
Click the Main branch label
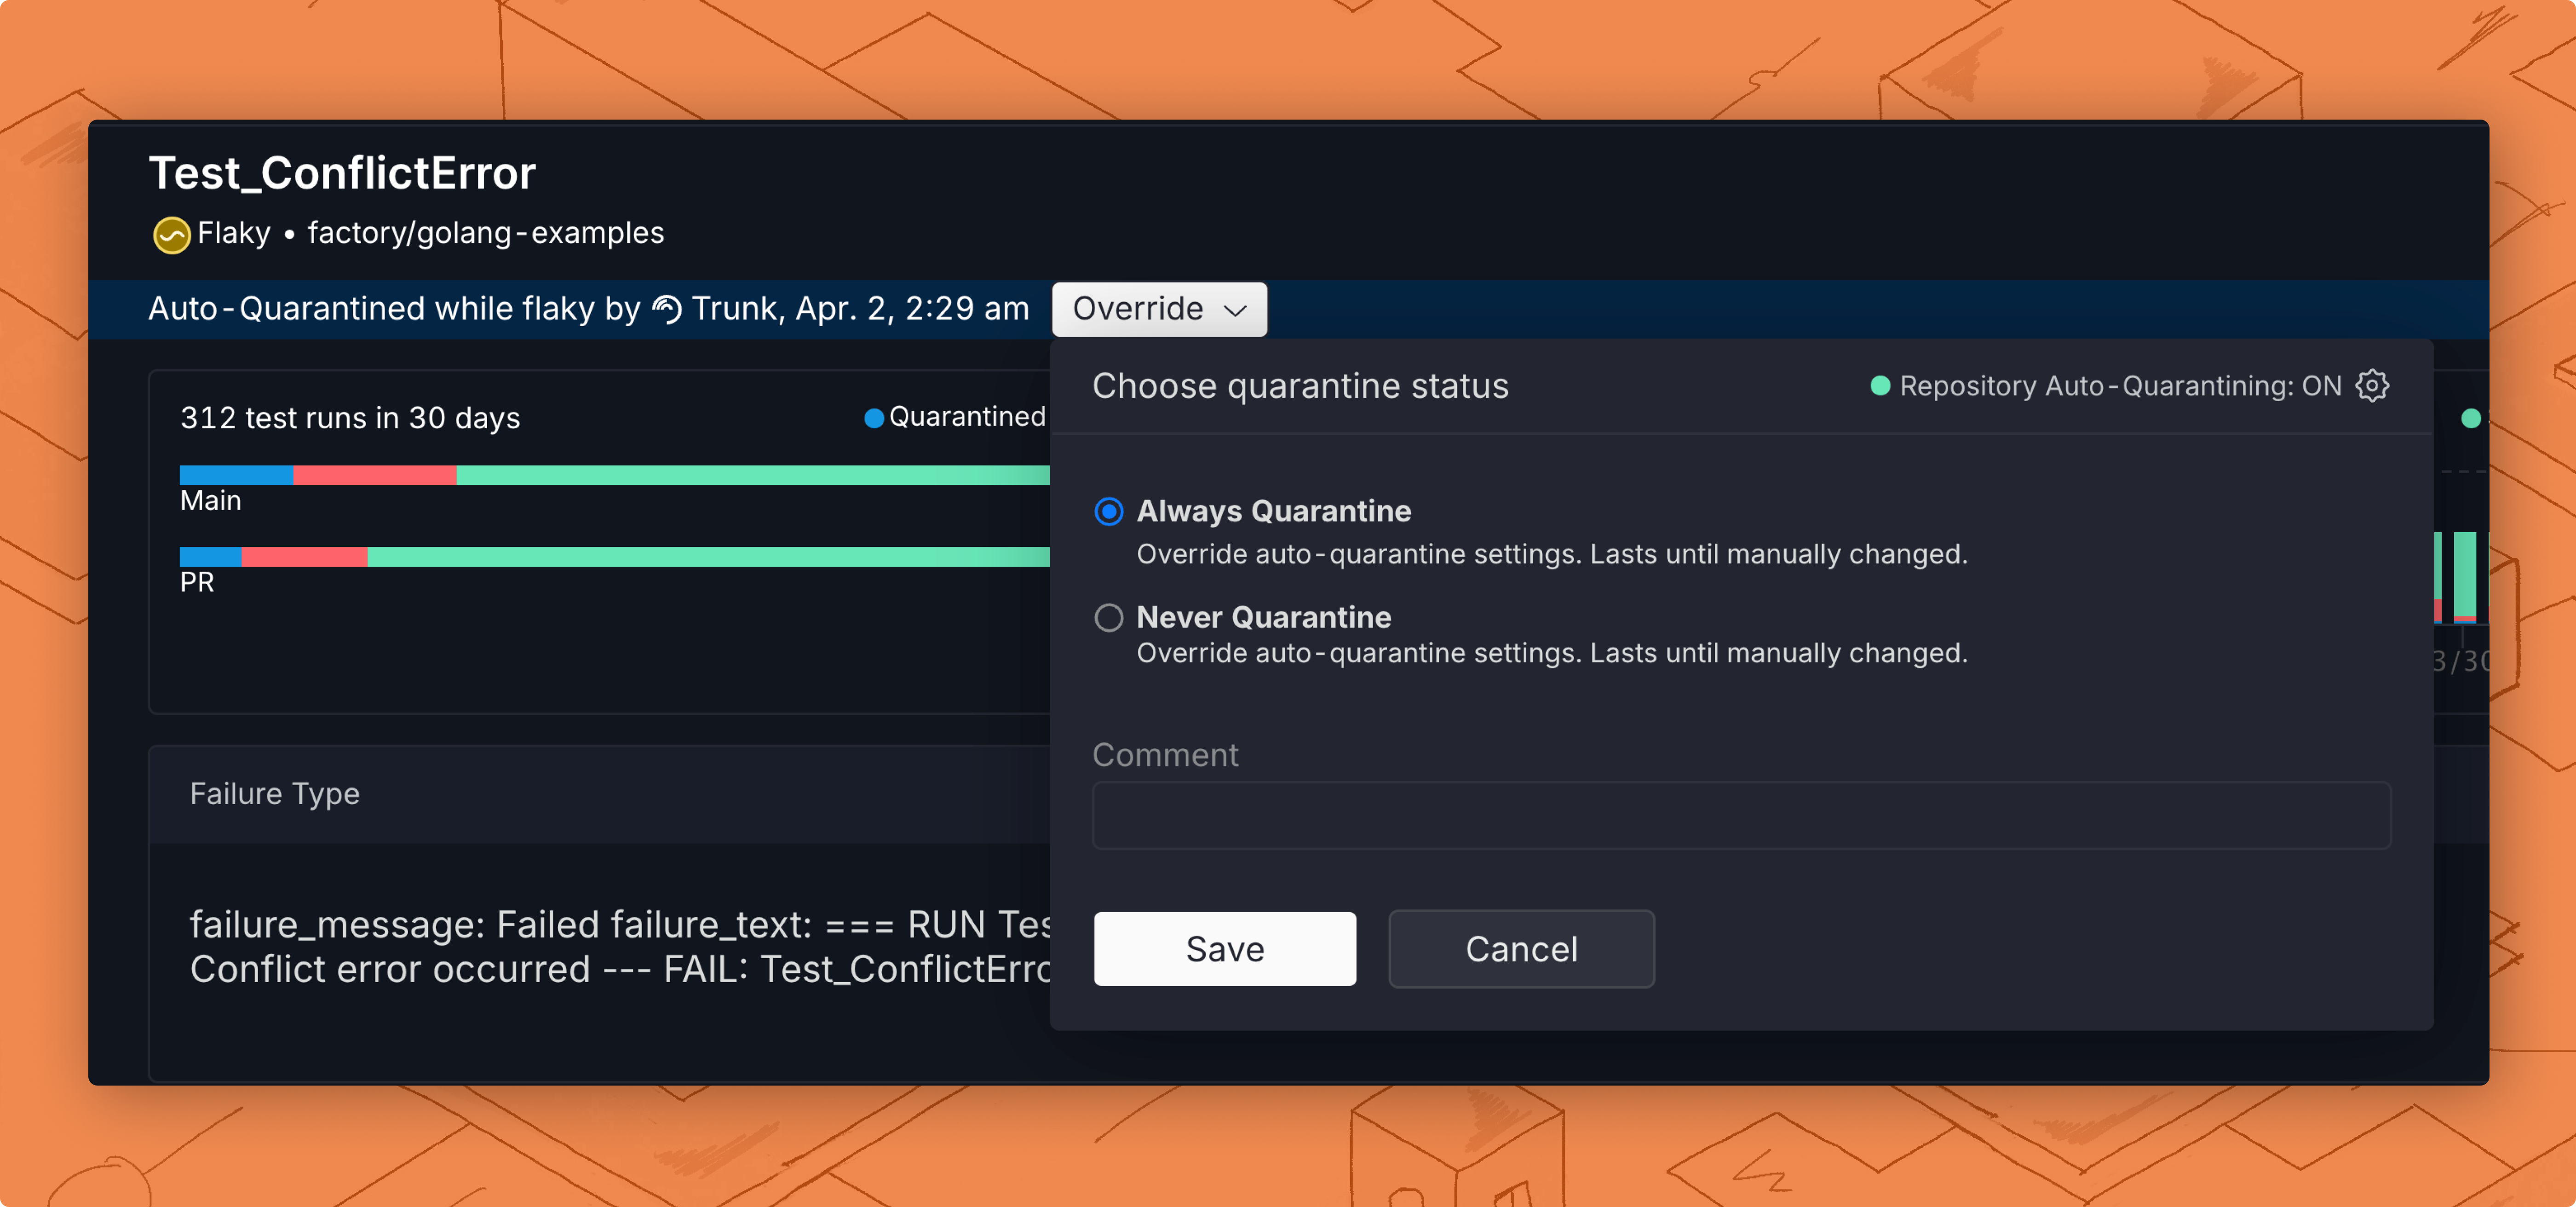(211, 501)
